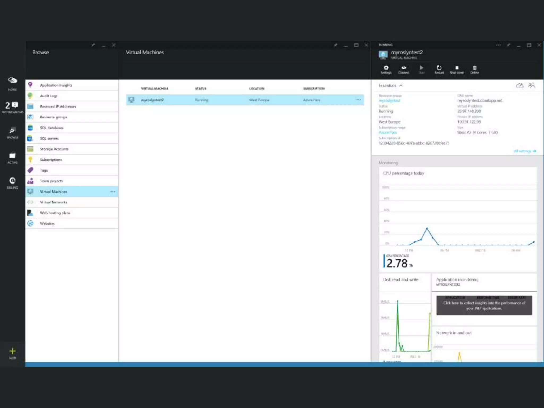544x408 pixels.
Task: Open the Notifications hub
Action: (x=12, y=107)
